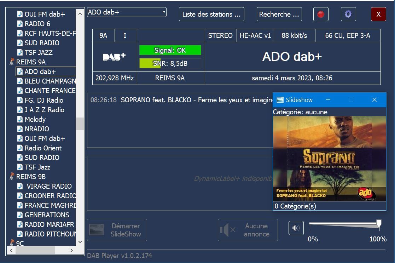
Task: Click music note icon of FG. DJ Radio
Action: point(20,100)
